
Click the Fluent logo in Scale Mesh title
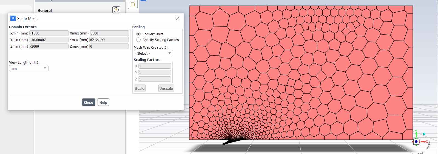[13, 18]
